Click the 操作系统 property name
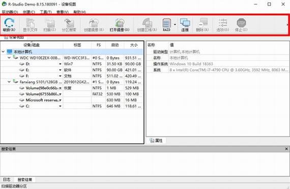This screenshot has width=290, height=189. (x=160, y=64)
